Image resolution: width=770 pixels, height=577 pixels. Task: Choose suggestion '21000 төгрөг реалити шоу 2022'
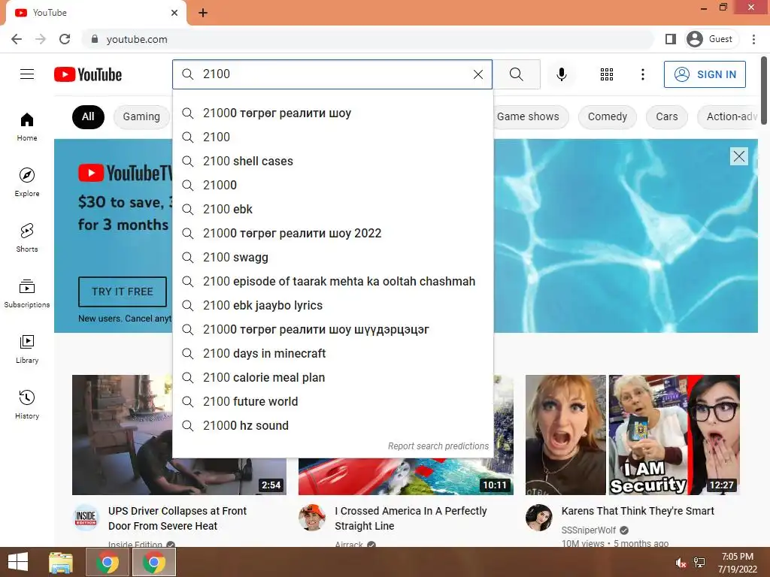pos(332,233)
